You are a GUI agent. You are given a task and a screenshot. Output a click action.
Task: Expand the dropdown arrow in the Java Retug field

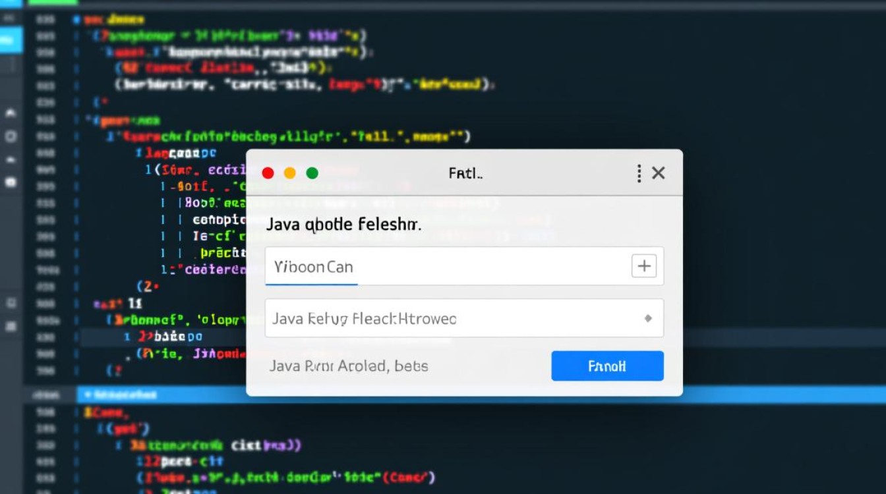[647, 319]
